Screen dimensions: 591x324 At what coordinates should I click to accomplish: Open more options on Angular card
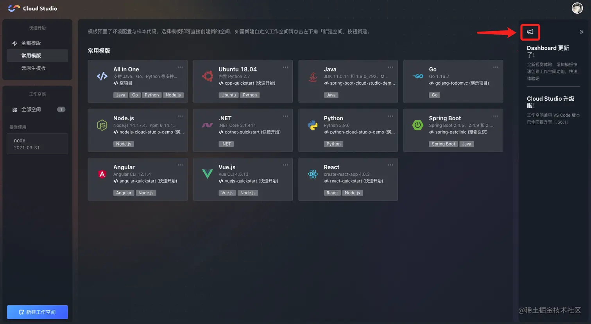(x=180, y=165)
